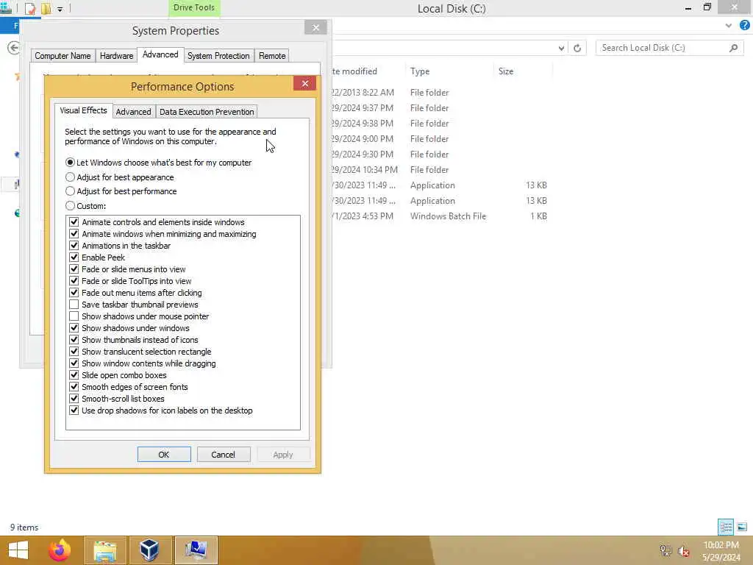Select Adjust for best appearance

(x=120, y=177)
